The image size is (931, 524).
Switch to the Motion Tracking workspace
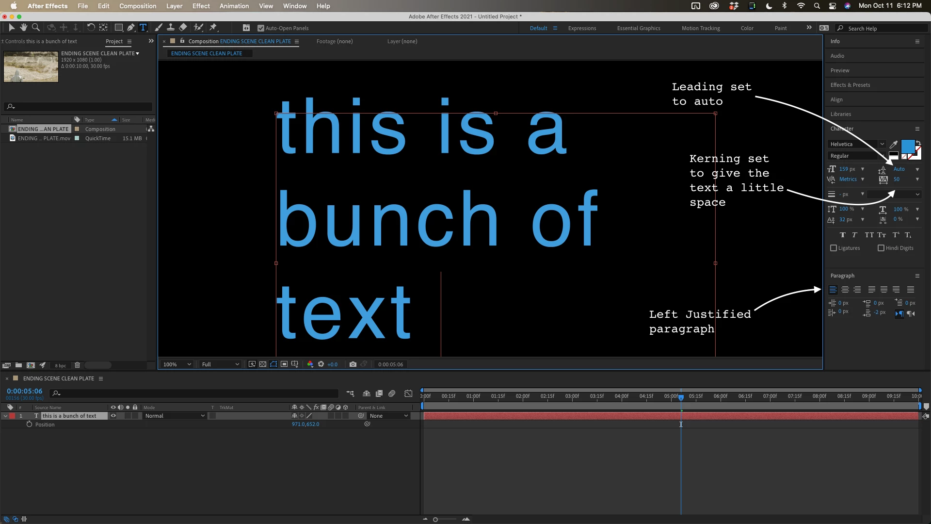700,28
